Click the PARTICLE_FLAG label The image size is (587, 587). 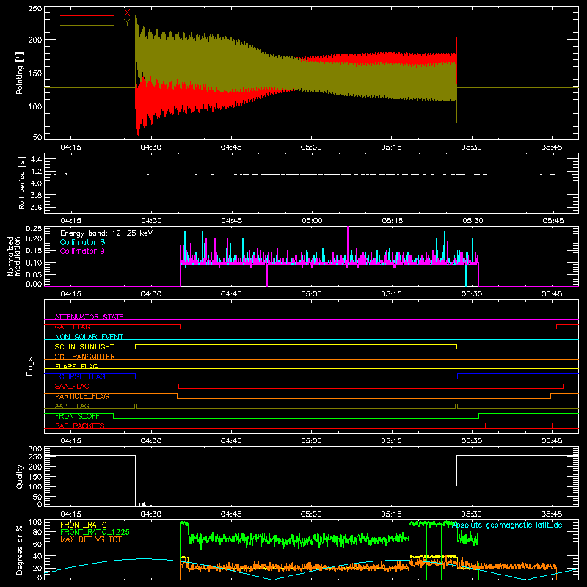tap(82, 396)
